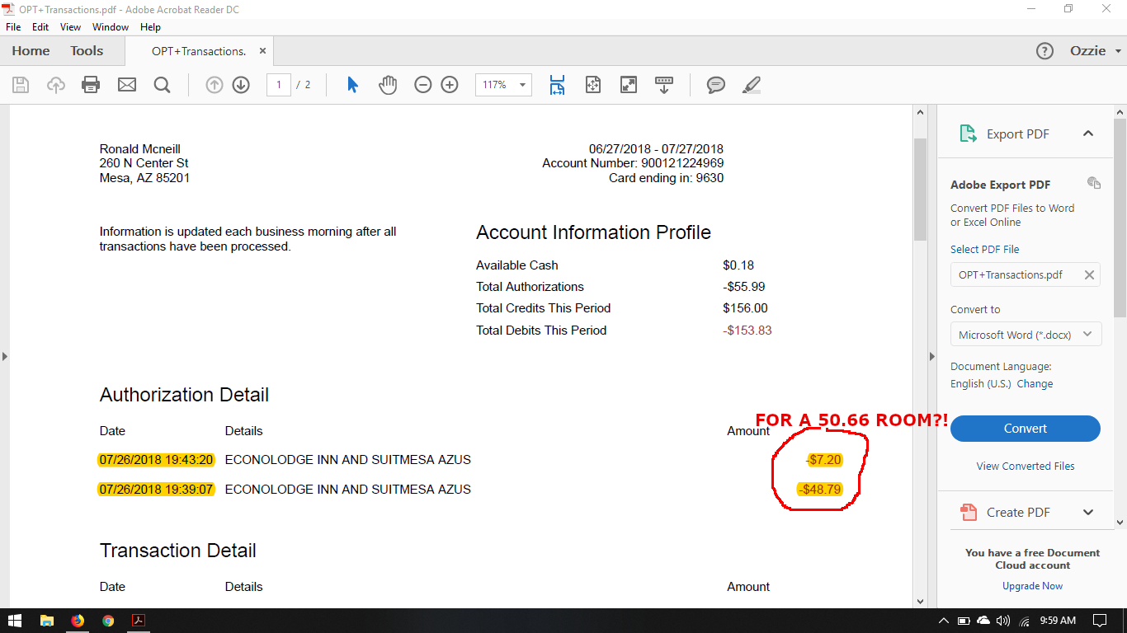Collapse the Export PDF panel
This screenshot has width=1127, height=633.
tap(1087, 133)
